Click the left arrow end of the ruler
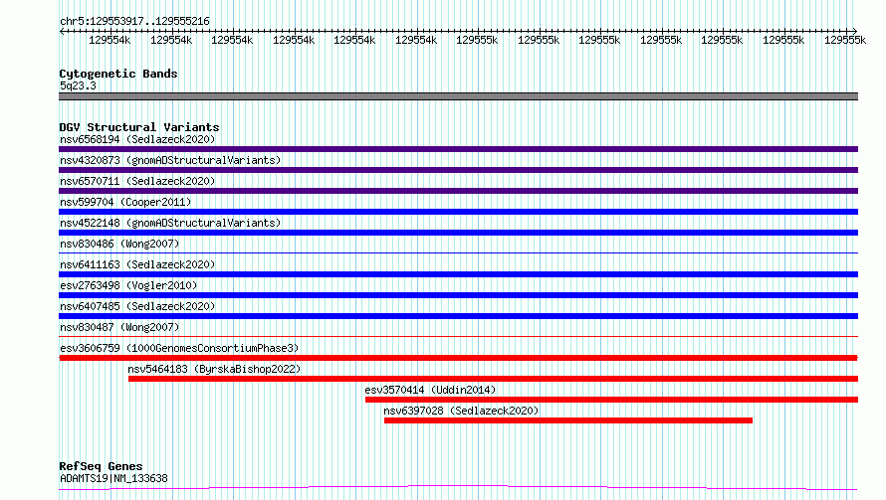The height and width of the screenshot is (500, 886). pos(62,31)
